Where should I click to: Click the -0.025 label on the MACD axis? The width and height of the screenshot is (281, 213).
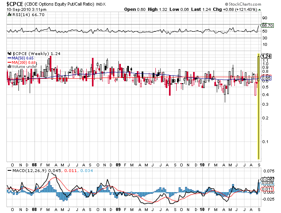pyautogui.click(x=268, y=199)
